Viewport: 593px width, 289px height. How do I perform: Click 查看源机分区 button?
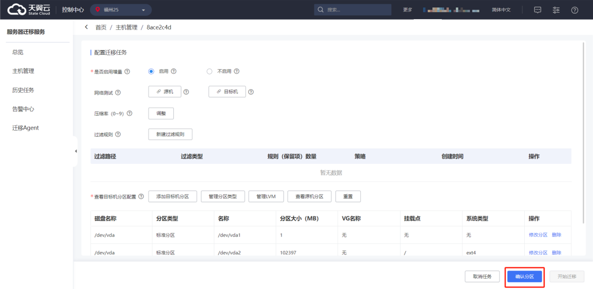309,196
